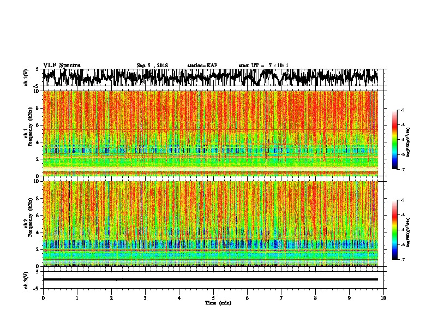Image resolution: width=432 pixels, height=334 pixels.
Task: Click the ch.1 spectrogram plot area
Action: tap(211, 133)
